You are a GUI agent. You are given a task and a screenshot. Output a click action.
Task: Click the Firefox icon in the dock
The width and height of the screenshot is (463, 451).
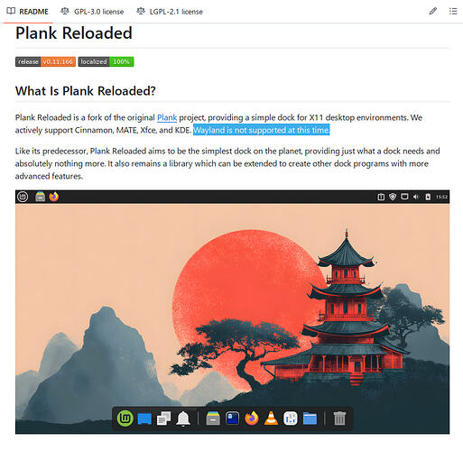[252, 419]
